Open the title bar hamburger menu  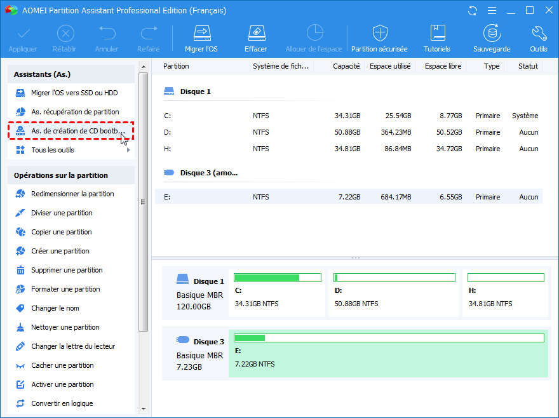pos(490,11)
